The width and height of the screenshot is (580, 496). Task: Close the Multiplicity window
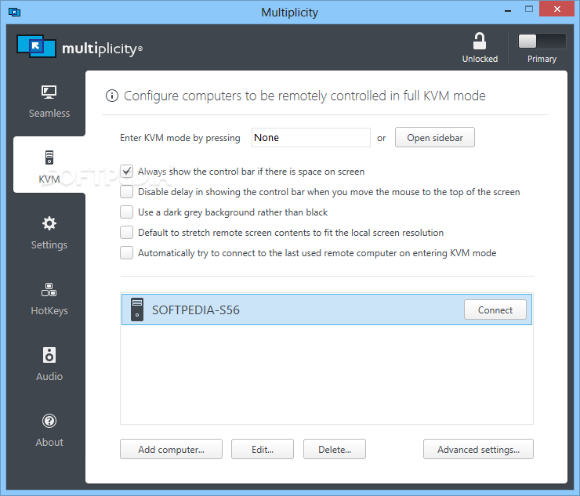[556, 9]
